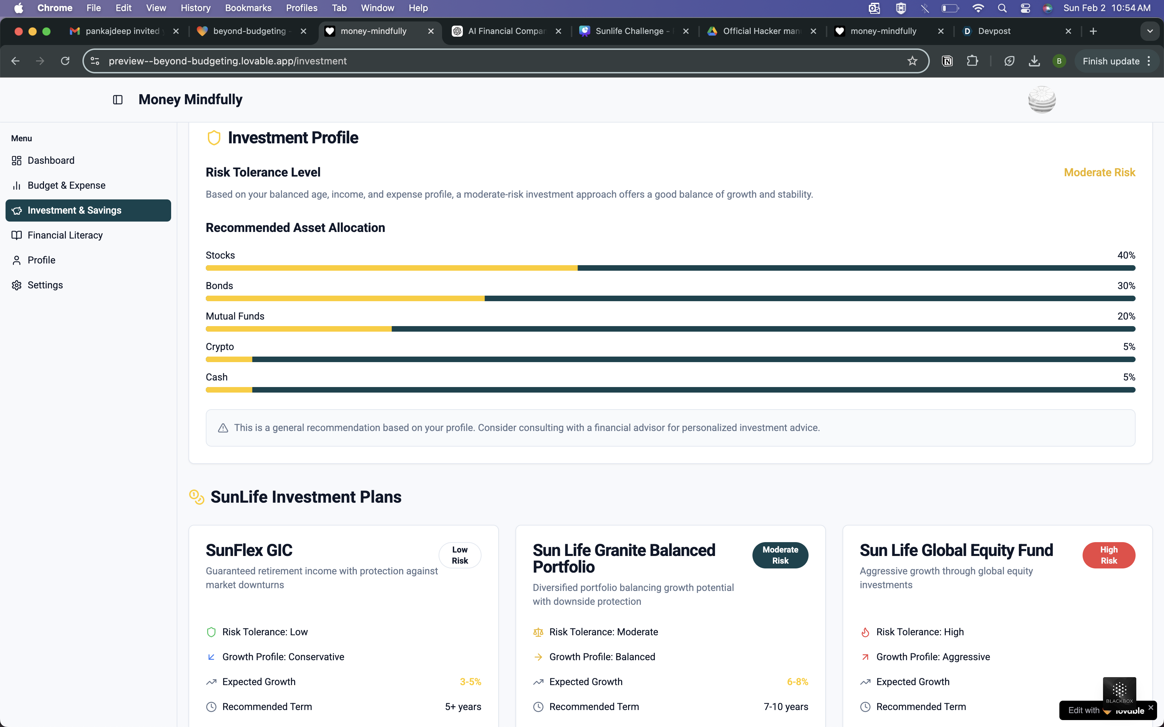Click the user avatar in header
Screen dimensions: 1164x727
tap(1041, 100)
